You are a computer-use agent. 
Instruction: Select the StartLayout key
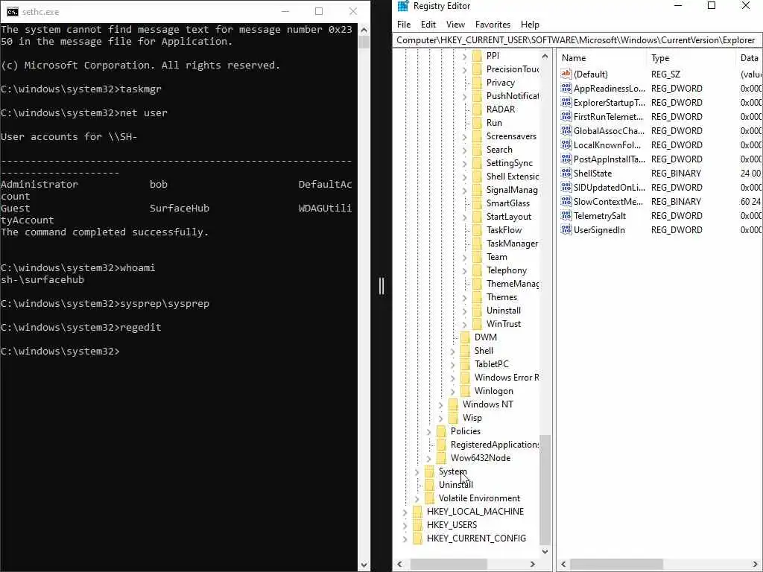tap(508, 217)
